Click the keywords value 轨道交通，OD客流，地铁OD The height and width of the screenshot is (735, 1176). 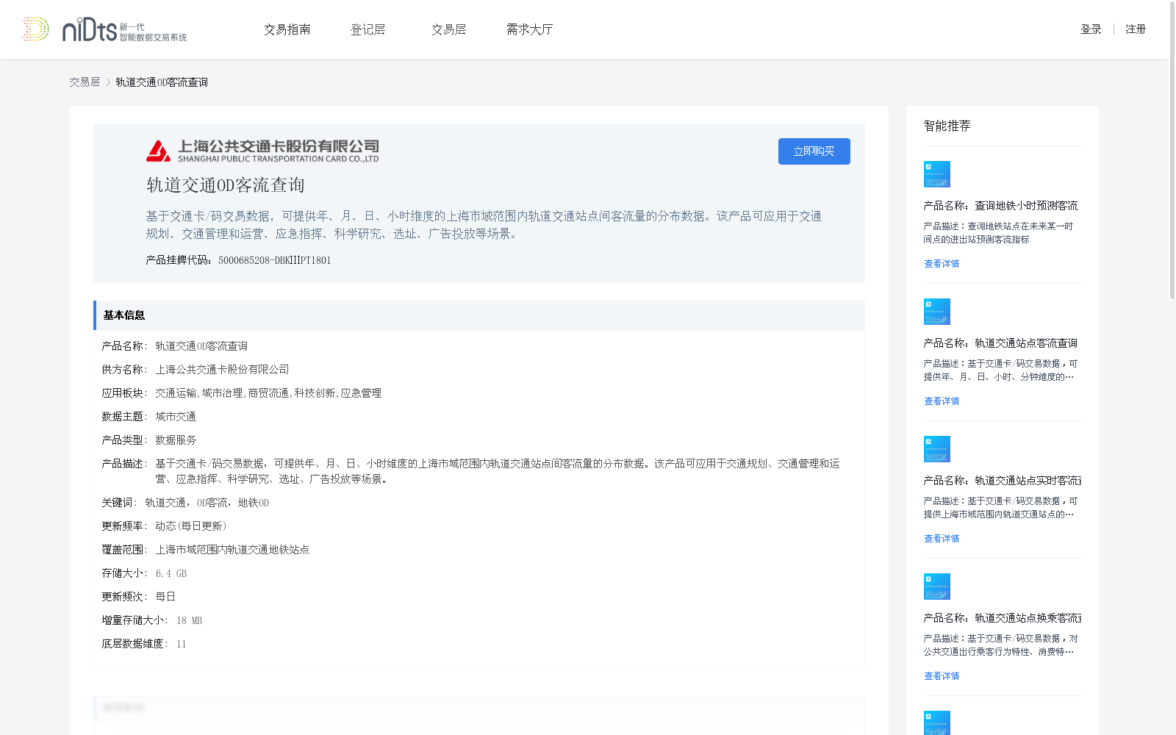207,503
